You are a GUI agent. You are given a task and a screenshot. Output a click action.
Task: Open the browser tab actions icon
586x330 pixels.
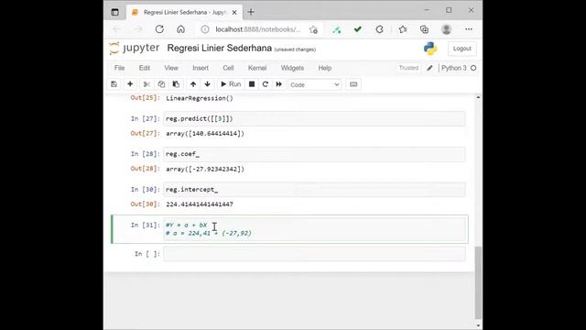click(114, 12)
